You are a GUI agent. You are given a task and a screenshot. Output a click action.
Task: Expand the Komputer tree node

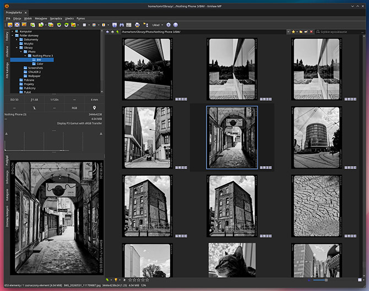12,31
